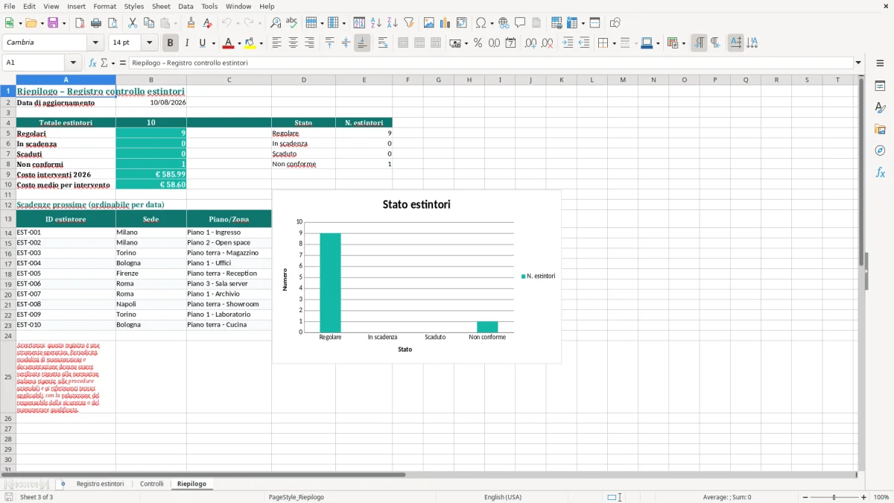
Task: Cut selection with scissors icon
Action: click(x=132, y=23)
